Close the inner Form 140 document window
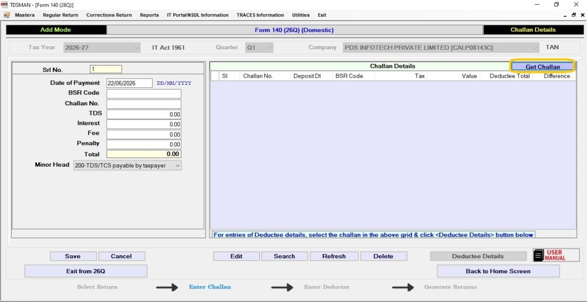Screen dimensions: 587x302 point(582,15)
